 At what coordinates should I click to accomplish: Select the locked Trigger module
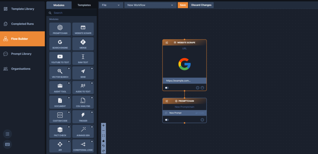83,117
